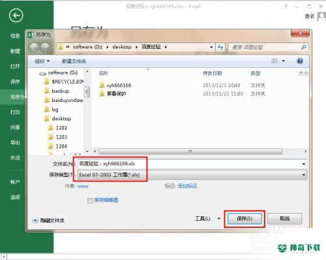Select the bg folder in tree
Viewport: 326px width, 260px height.
tap(51, 109)
